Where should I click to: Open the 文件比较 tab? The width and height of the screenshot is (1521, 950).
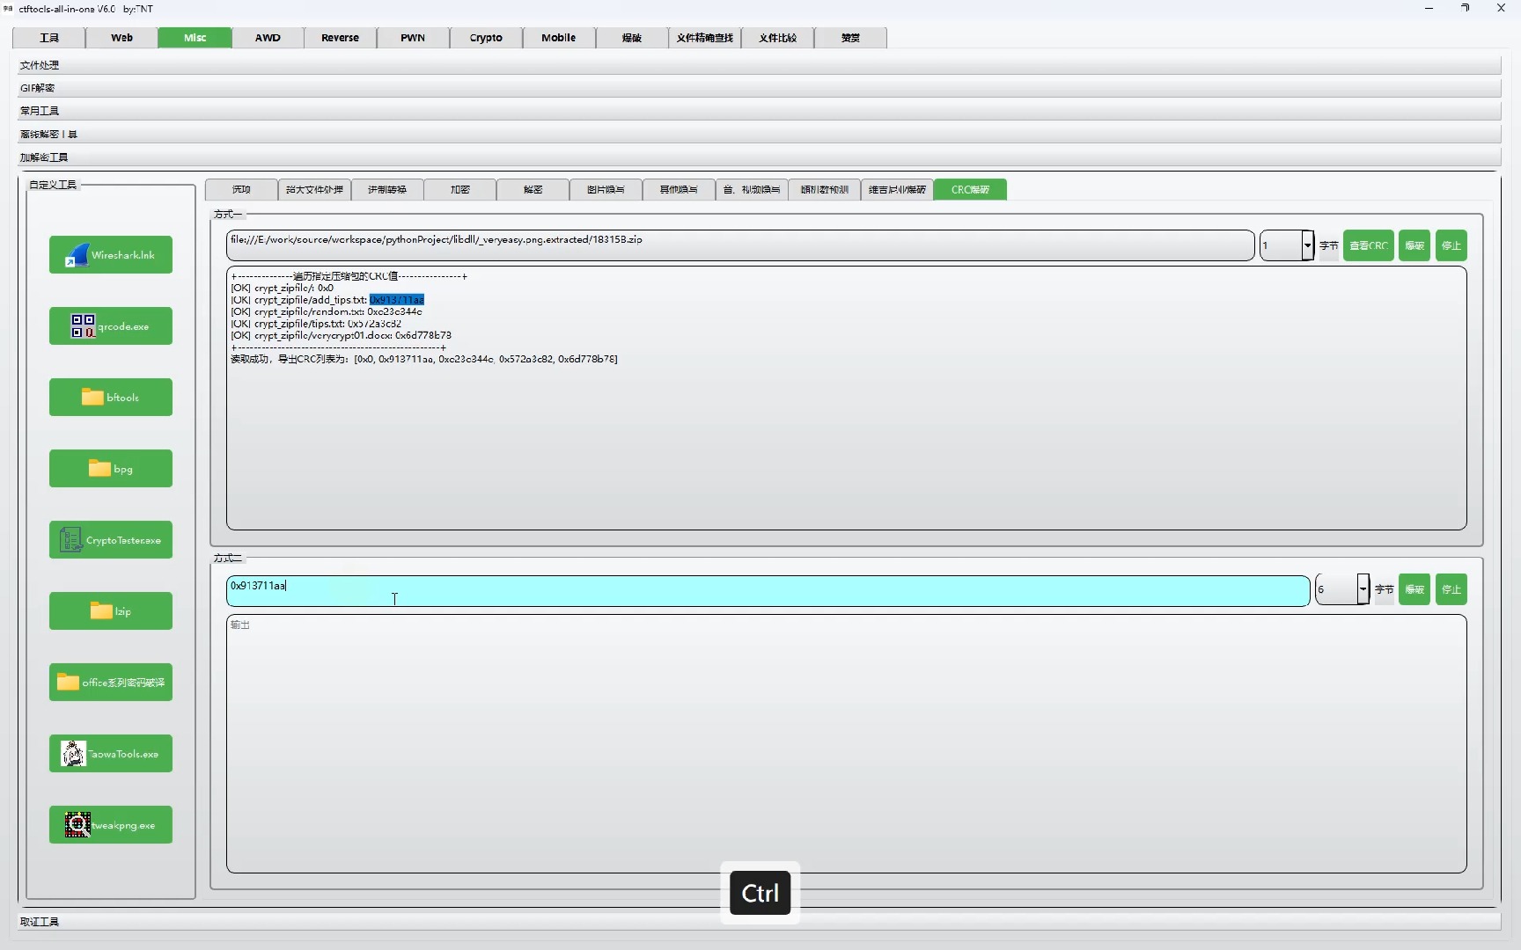pyautogui.click(x=778, y=38)
